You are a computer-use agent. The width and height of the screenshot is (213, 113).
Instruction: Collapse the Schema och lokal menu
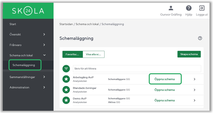pyautogui.click(x=44, y=55)
